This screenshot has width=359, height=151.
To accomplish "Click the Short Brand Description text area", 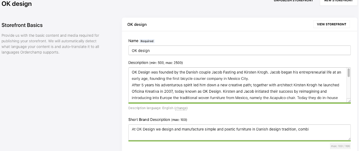I will (x=239, y=132).
